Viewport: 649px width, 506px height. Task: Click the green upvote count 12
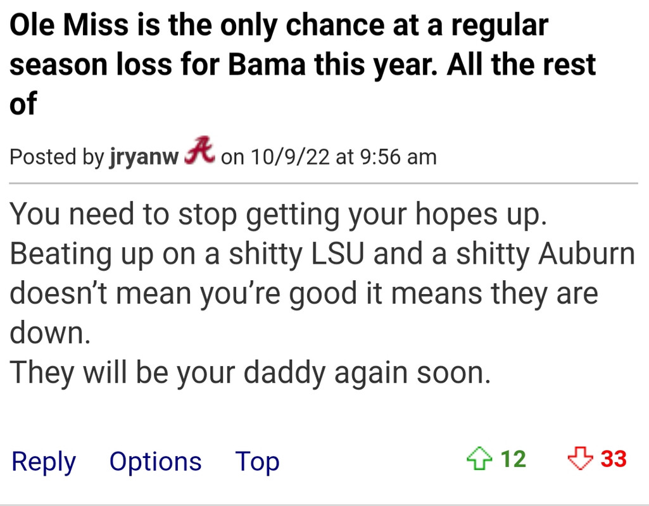(x=514, y=459)
